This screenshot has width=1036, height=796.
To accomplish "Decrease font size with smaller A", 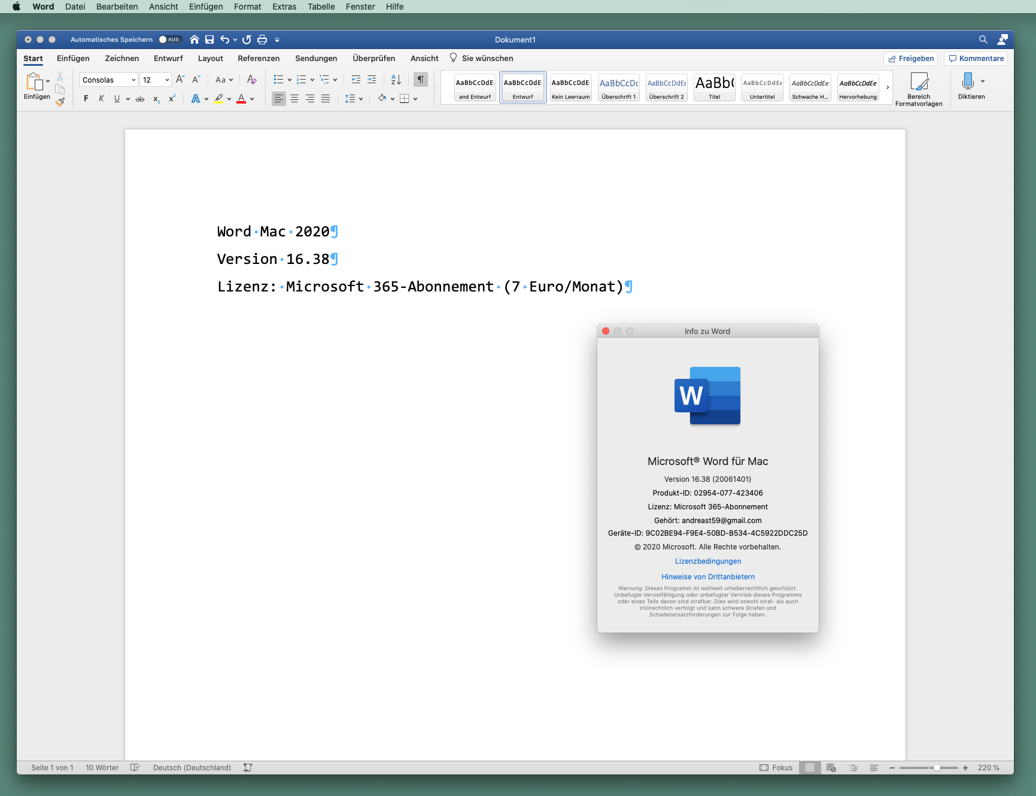I will click(196, 80).
